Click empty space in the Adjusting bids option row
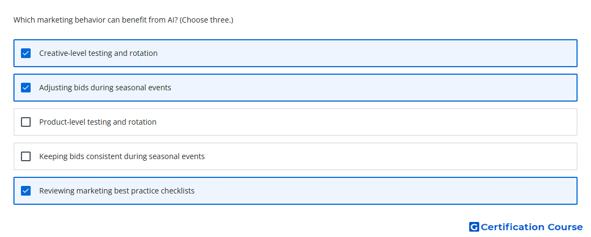Viewport: 591px width, 237px height. tap(373, 88)
